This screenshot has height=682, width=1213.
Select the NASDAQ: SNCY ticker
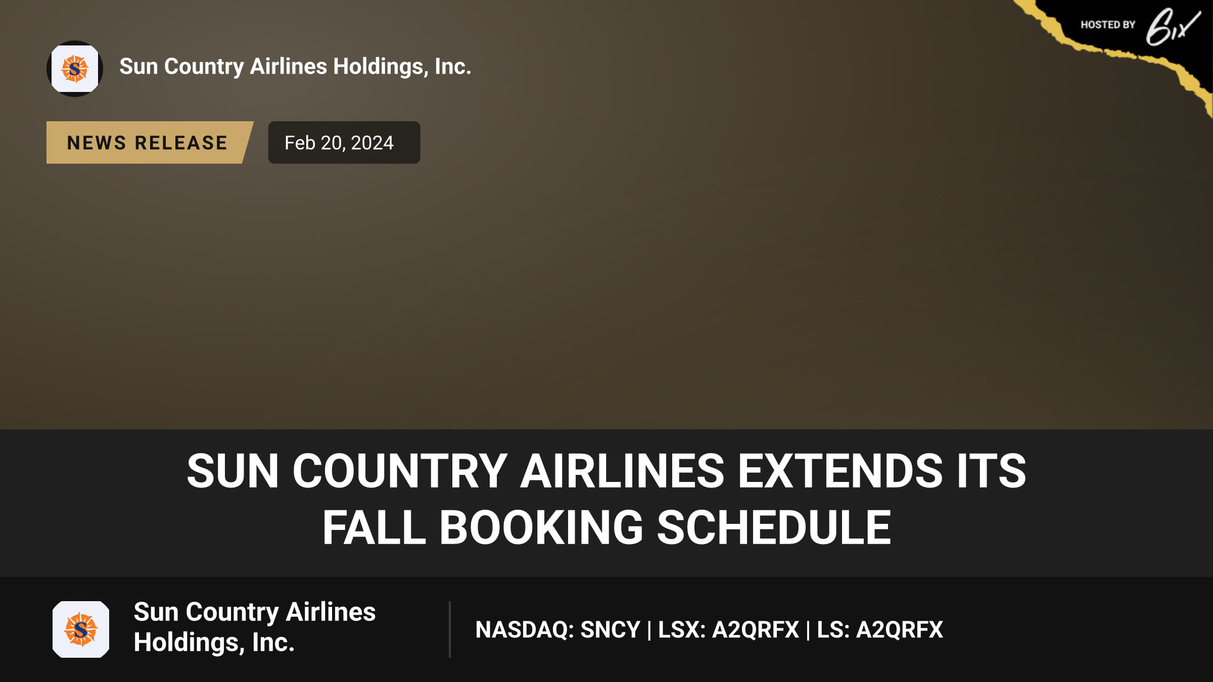(x=558, y=630)
